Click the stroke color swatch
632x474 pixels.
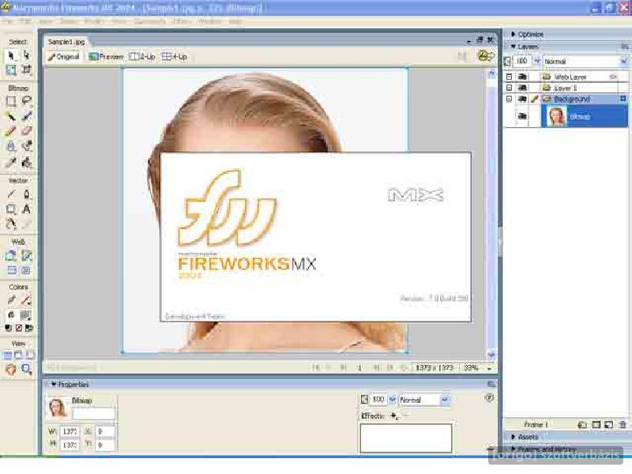[26, 300]
